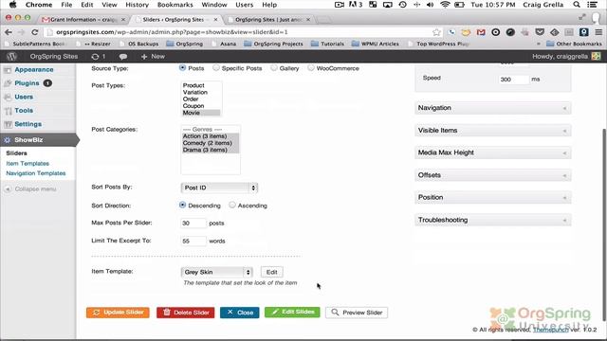Image resolution: width=607 pixels, height=341 pixels.
Task: Choose Ascending sort direction
Action: 231,205
